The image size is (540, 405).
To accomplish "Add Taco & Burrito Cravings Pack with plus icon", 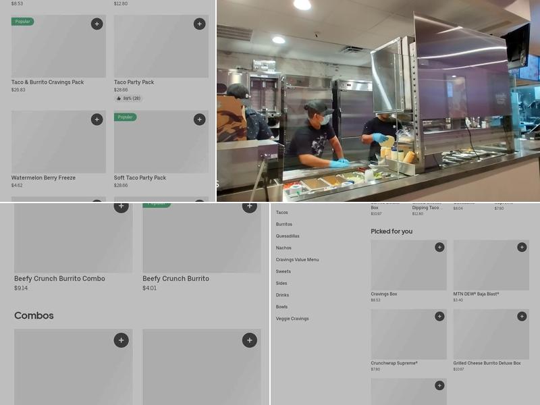I will (x=97, y=24).
